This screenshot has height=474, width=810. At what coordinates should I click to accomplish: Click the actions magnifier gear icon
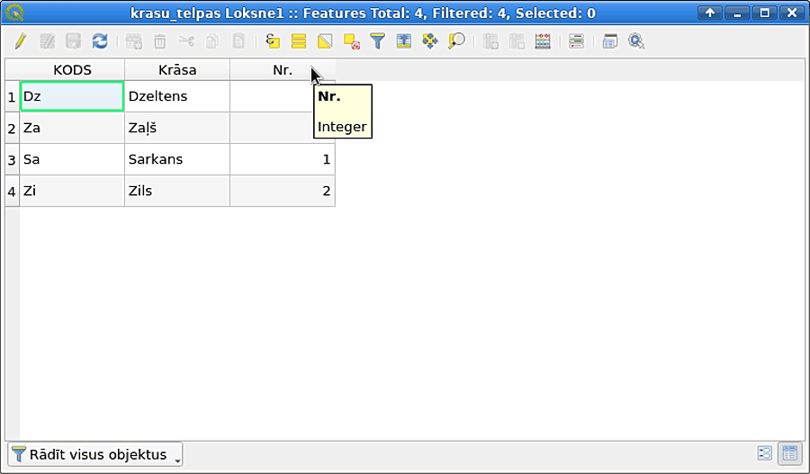(636, 40)
